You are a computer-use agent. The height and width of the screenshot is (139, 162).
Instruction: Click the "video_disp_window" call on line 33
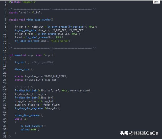pos(27,115)
